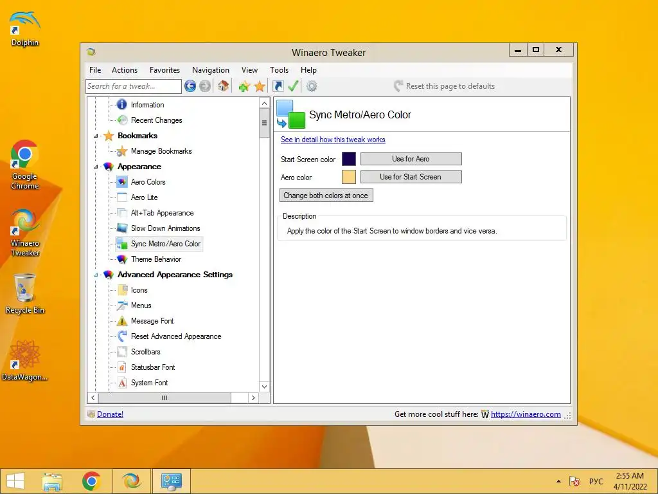Open the Navigation menu
Viewport: 658px width, 494px height.
pyautogui.click(x=211, y=70)
